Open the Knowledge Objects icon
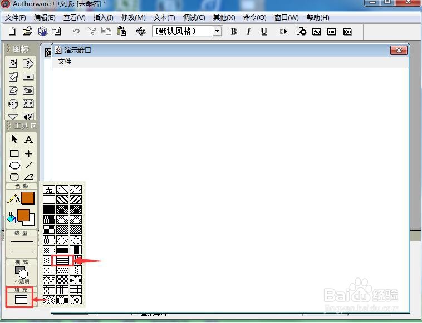 point(347,32)
